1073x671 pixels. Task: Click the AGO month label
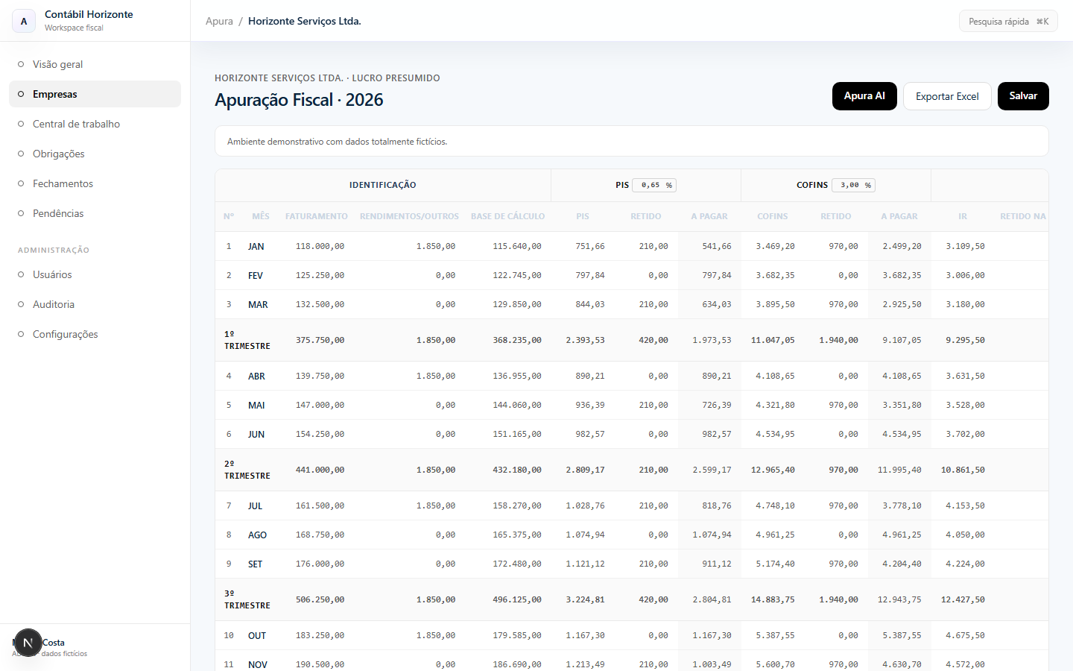(x=257, y=535)
